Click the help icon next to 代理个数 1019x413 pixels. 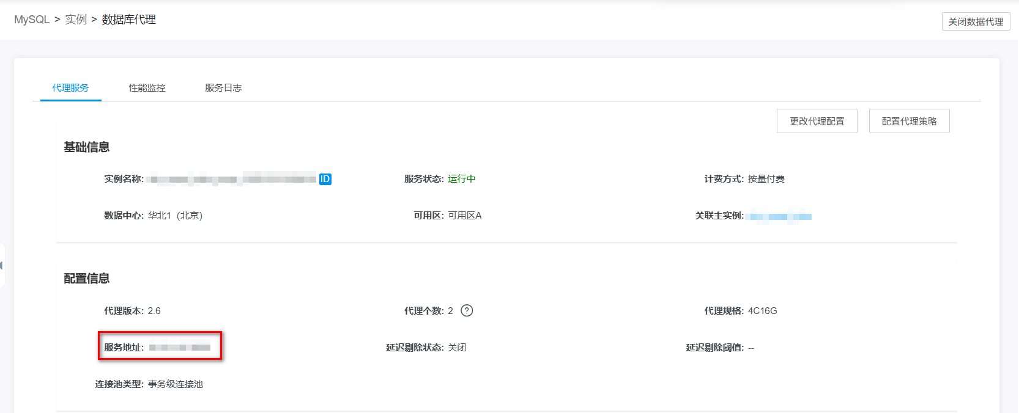(467, 310)
